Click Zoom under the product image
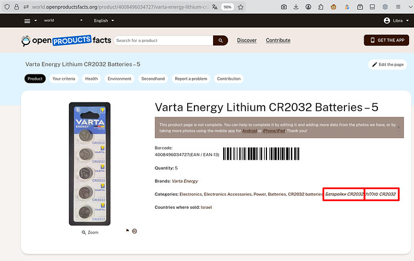 point(90,232)
